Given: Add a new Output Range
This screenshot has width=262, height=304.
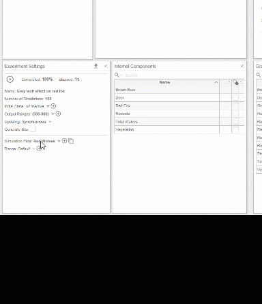Looking at the screenshot, I should (58, 114).
